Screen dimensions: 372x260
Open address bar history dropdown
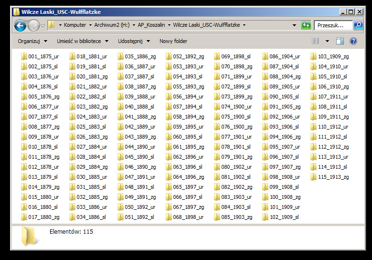pyautogui.click(x=295, y=25)
